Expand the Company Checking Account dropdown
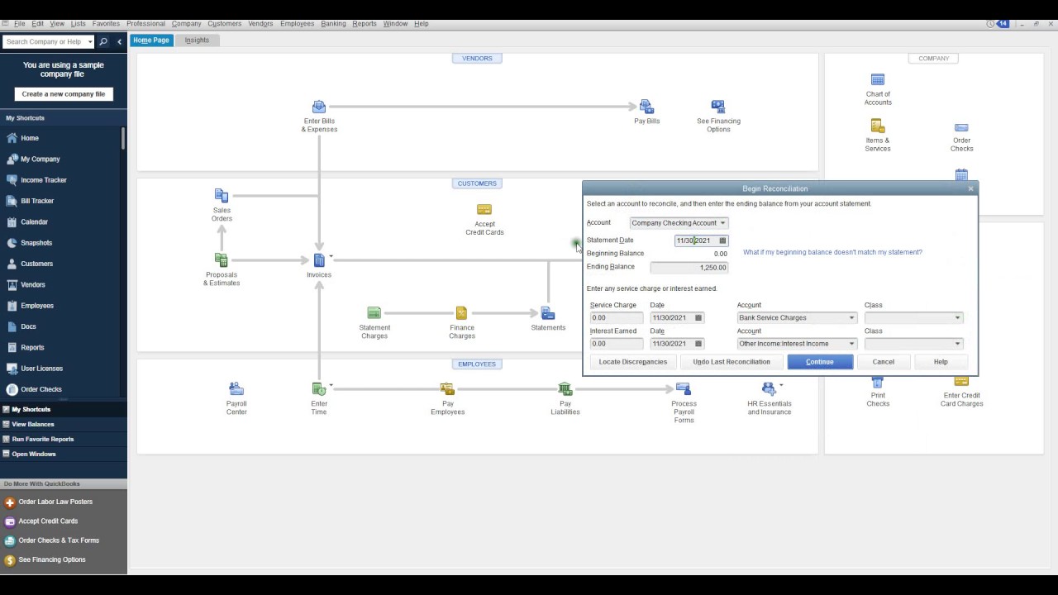 coord(722,223)
